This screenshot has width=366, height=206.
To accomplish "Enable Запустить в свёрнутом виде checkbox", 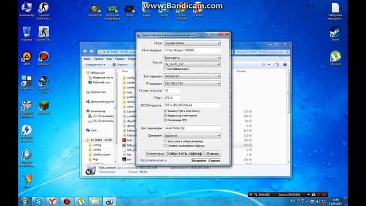I will [165, 141].
